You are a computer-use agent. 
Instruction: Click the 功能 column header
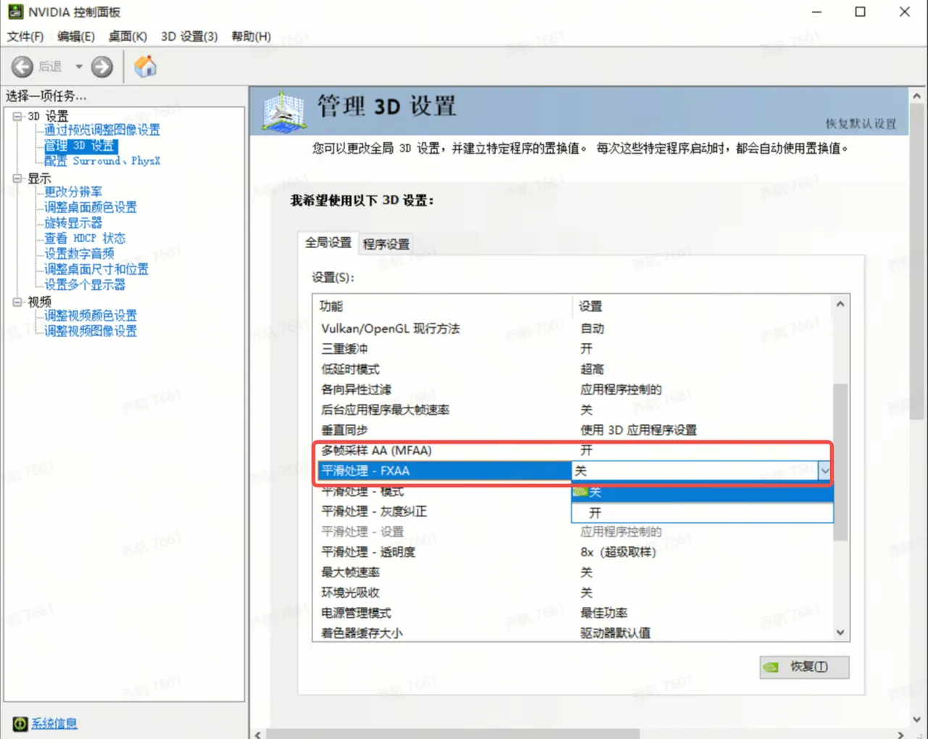tap(443, 306)
